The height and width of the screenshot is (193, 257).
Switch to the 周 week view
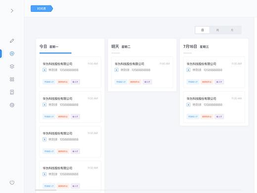217,30
